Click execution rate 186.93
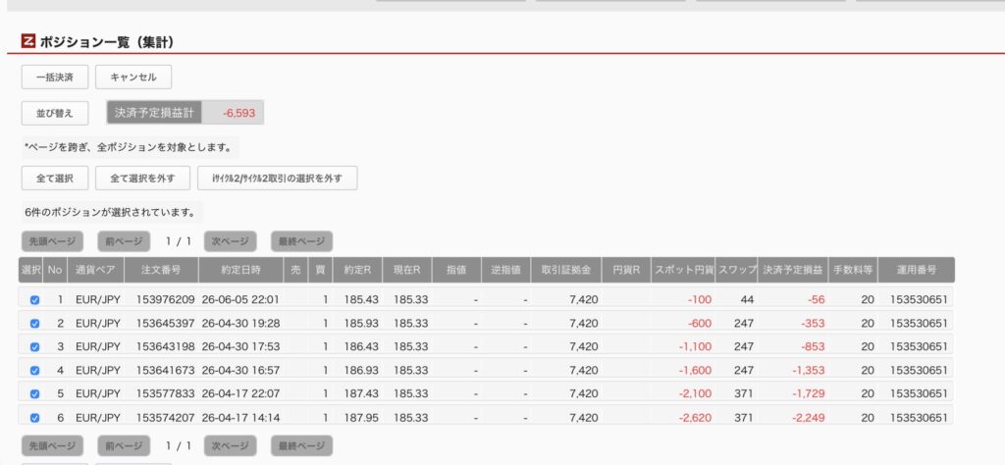 point(361,370)
